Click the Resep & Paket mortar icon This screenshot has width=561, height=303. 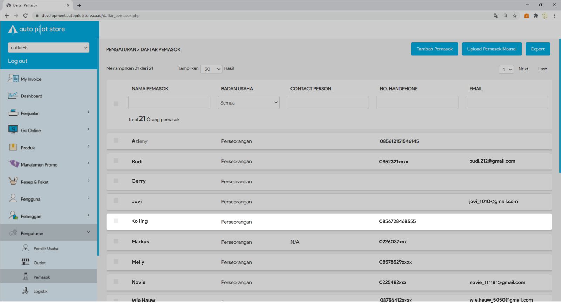[x=13, y=181]
